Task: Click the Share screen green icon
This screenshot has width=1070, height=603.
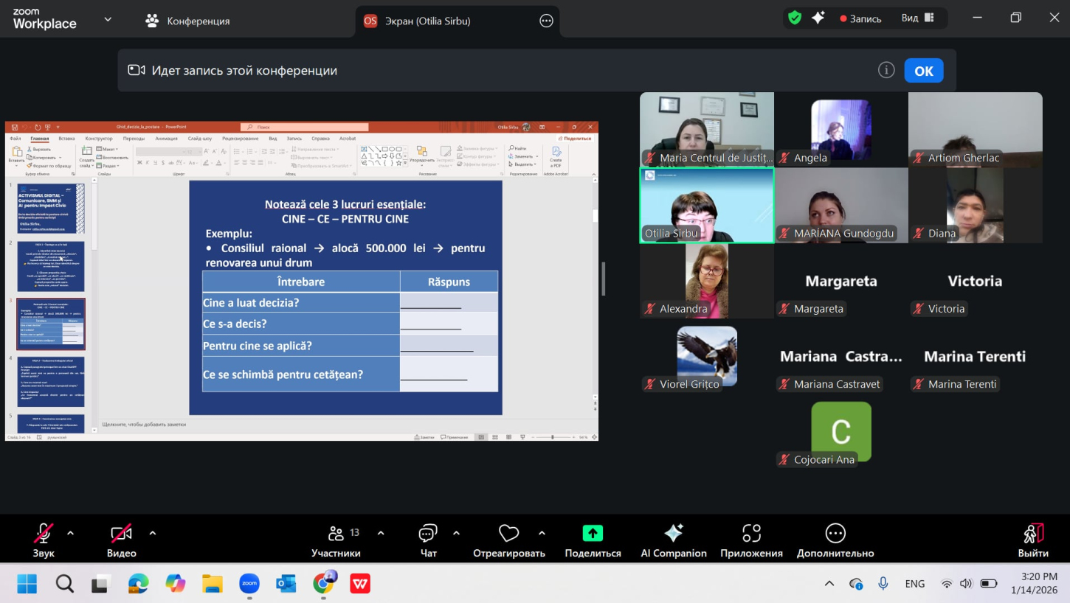Action: point(593,534)
